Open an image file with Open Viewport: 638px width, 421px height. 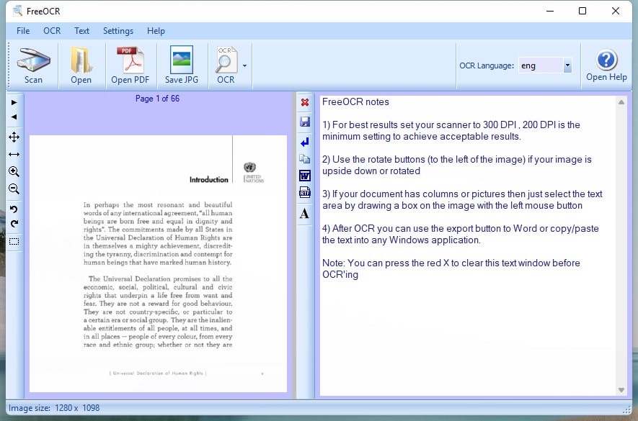[81, 65]
